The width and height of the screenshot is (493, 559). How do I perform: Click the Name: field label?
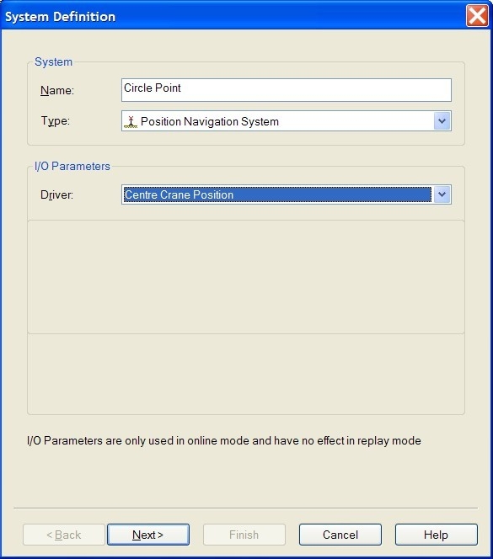click(x=57, y=90)
